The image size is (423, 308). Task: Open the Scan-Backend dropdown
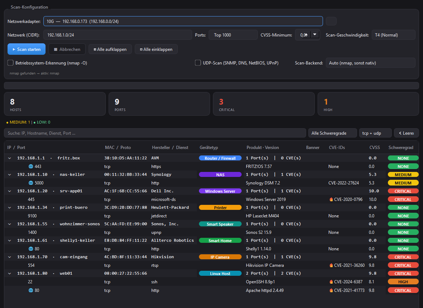coord(370,63)
